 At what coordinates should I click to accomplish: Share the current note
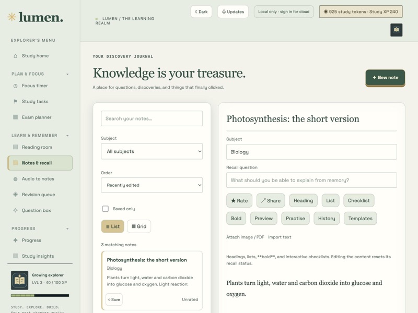pyautogui.click(x=271, y=200)
